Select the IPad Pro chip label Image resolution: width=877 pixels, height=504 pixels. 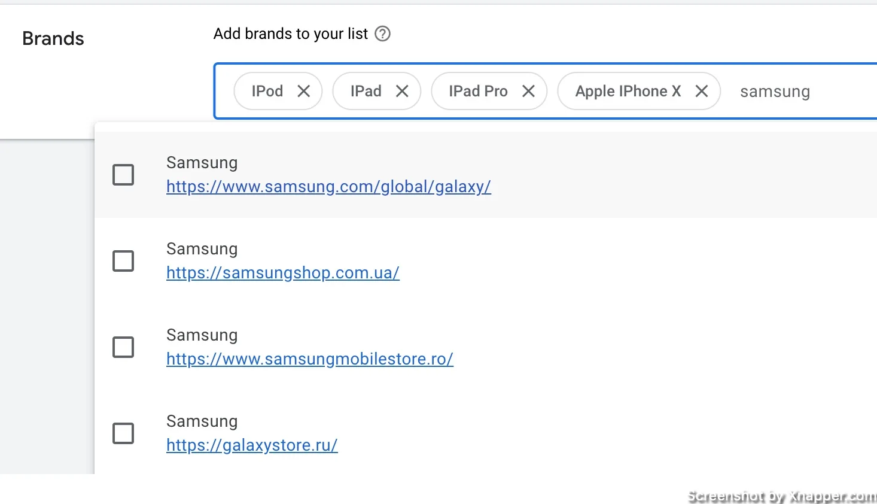point(478,91)
